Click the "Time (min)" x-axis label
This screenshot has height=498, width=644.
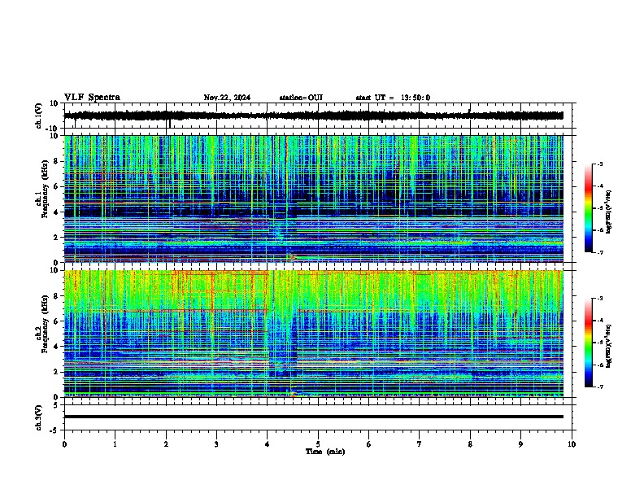(325, 452)
